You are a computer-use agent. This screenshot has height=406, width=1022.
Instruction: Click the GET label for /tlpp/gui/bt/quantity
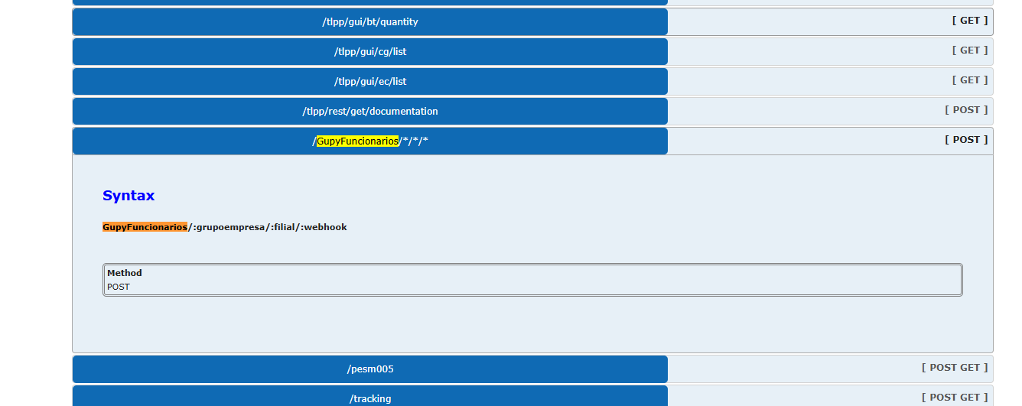(969, 21)
